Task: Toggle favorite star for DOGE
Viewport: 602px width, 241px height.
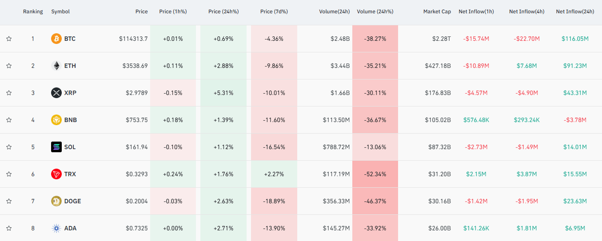Action: click(x=9, y=201)
